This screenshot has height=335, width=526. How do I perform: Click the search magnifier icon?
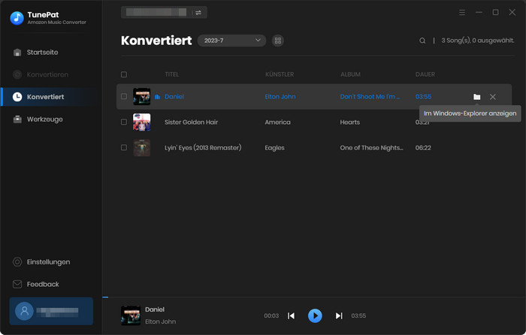(422, 41)
